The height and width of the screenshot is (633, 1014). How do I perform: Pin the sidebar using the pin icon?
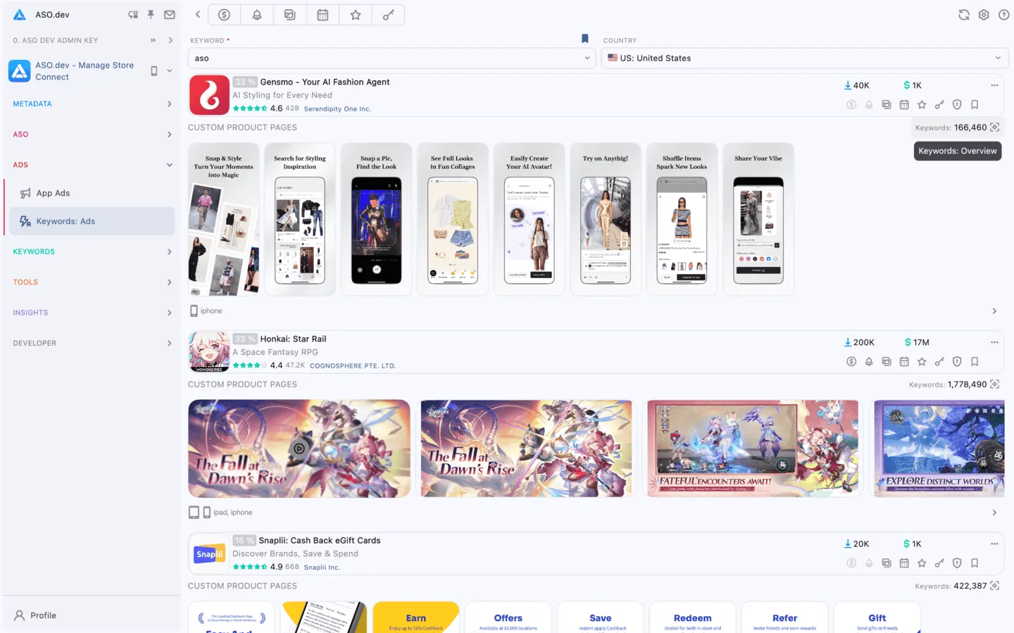pos(151,14)
